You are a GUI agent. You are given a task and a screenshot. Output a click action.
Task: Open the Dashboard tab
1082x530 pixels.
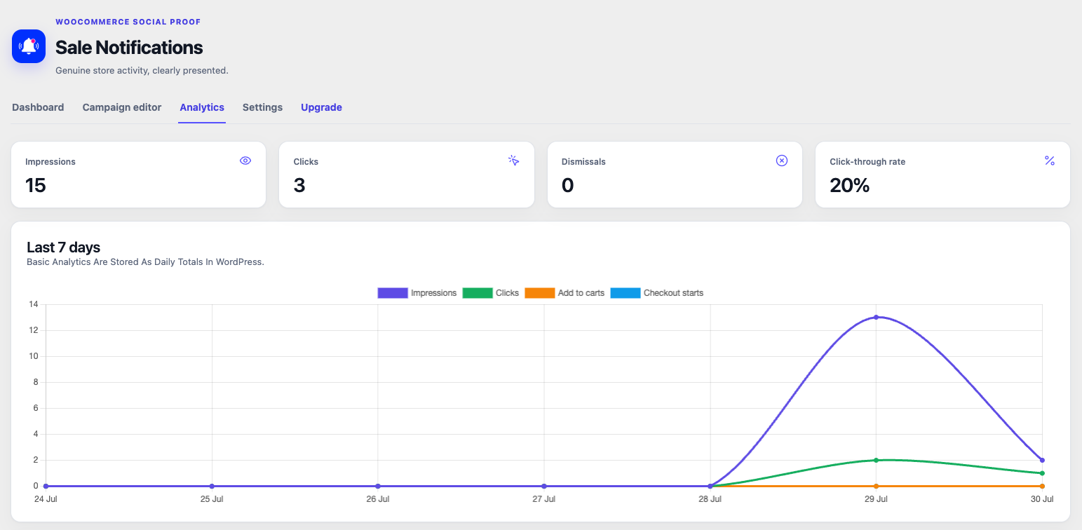coord(38,107)
